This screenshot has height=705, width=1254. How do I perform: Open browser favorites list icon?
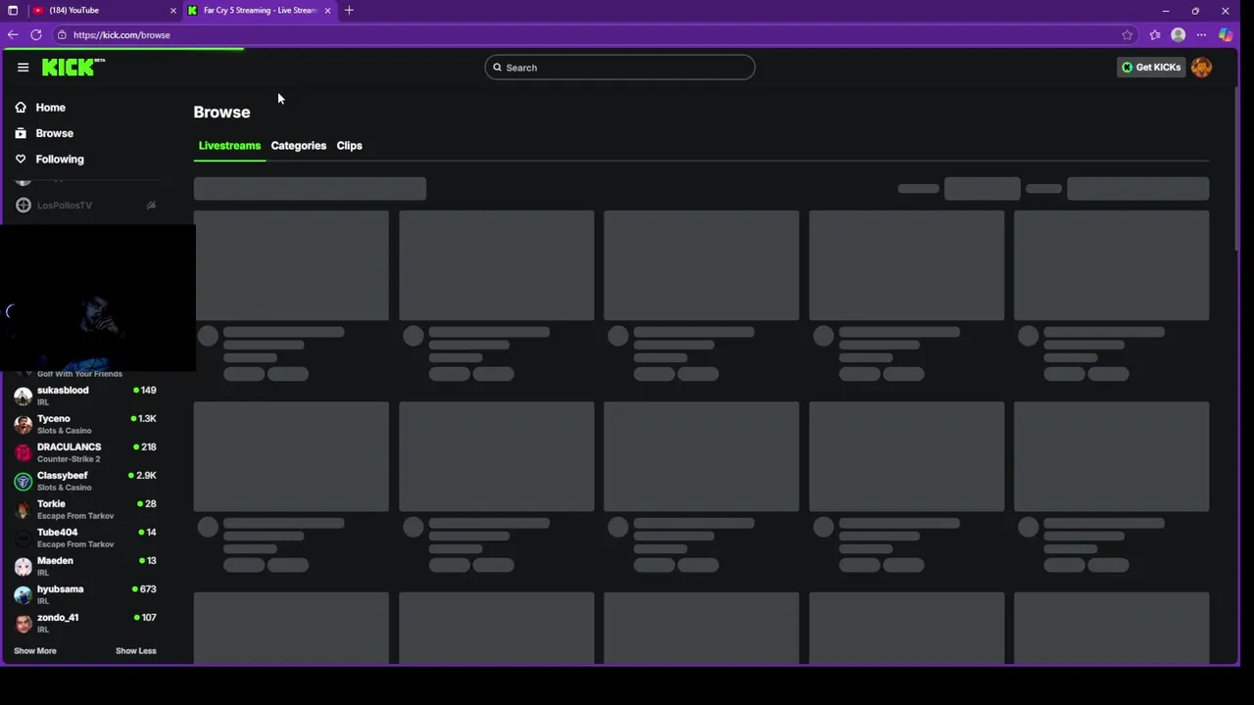[1155, 34]
